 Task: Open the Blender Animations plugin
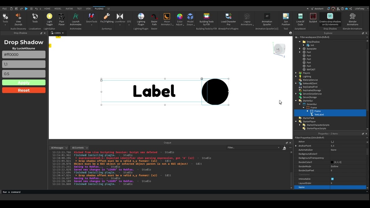coord(353,19)
